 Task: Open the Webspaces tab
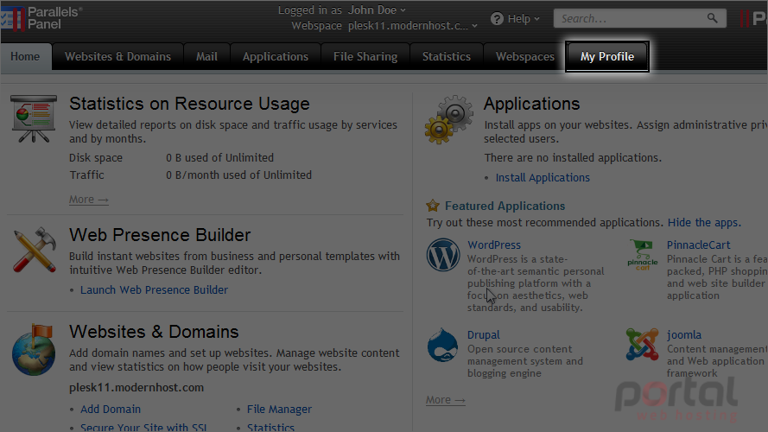coord(524,56)
